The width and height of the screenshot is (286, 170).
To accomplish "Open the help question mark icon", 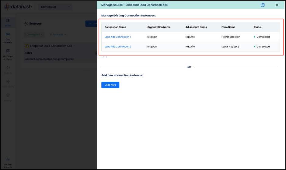I will (x=263, y=5).
